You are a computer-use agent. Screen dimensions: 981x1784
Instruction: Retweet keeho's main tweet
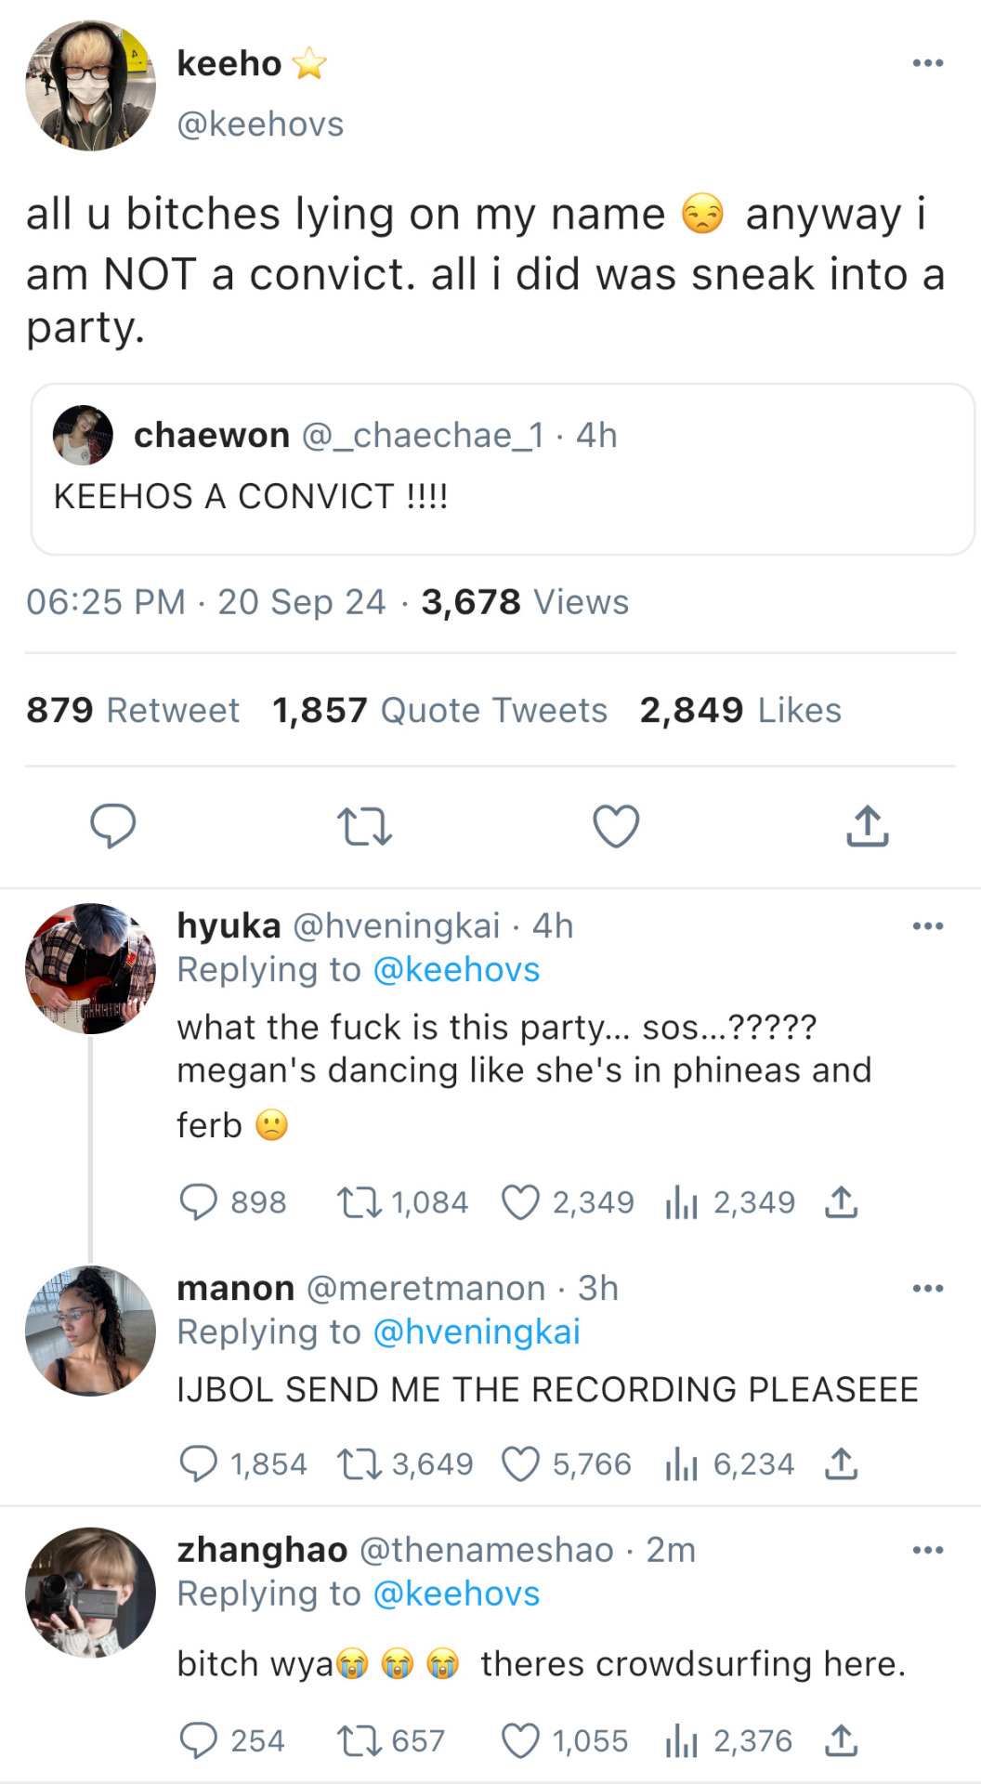point(363,826)
